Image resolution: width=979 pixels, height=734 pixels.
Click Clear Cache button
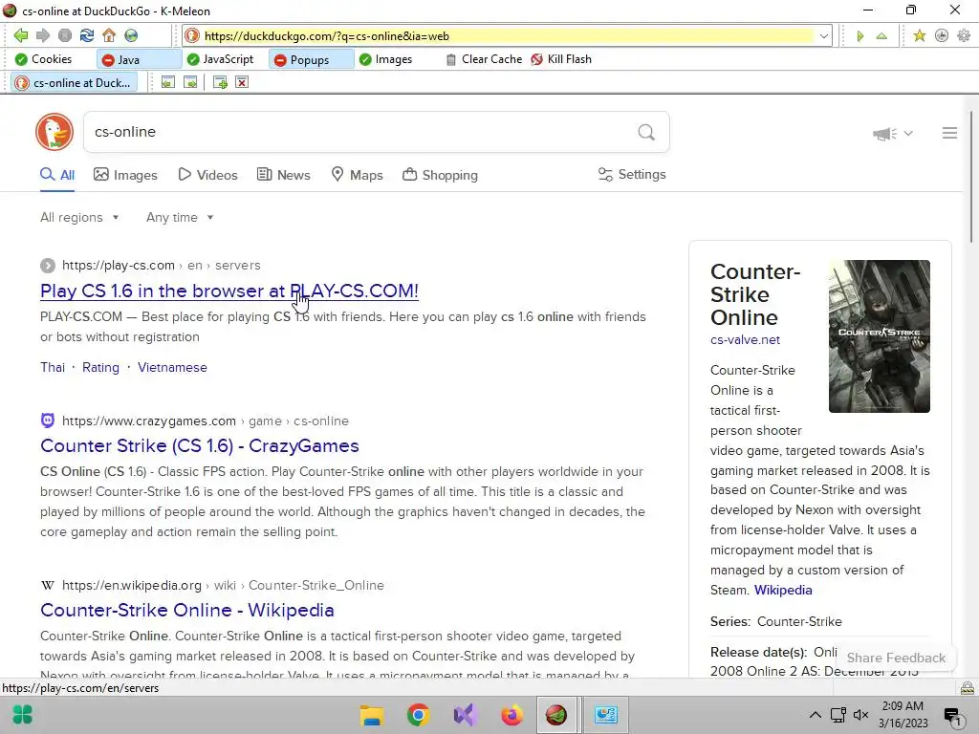point(484,59)
